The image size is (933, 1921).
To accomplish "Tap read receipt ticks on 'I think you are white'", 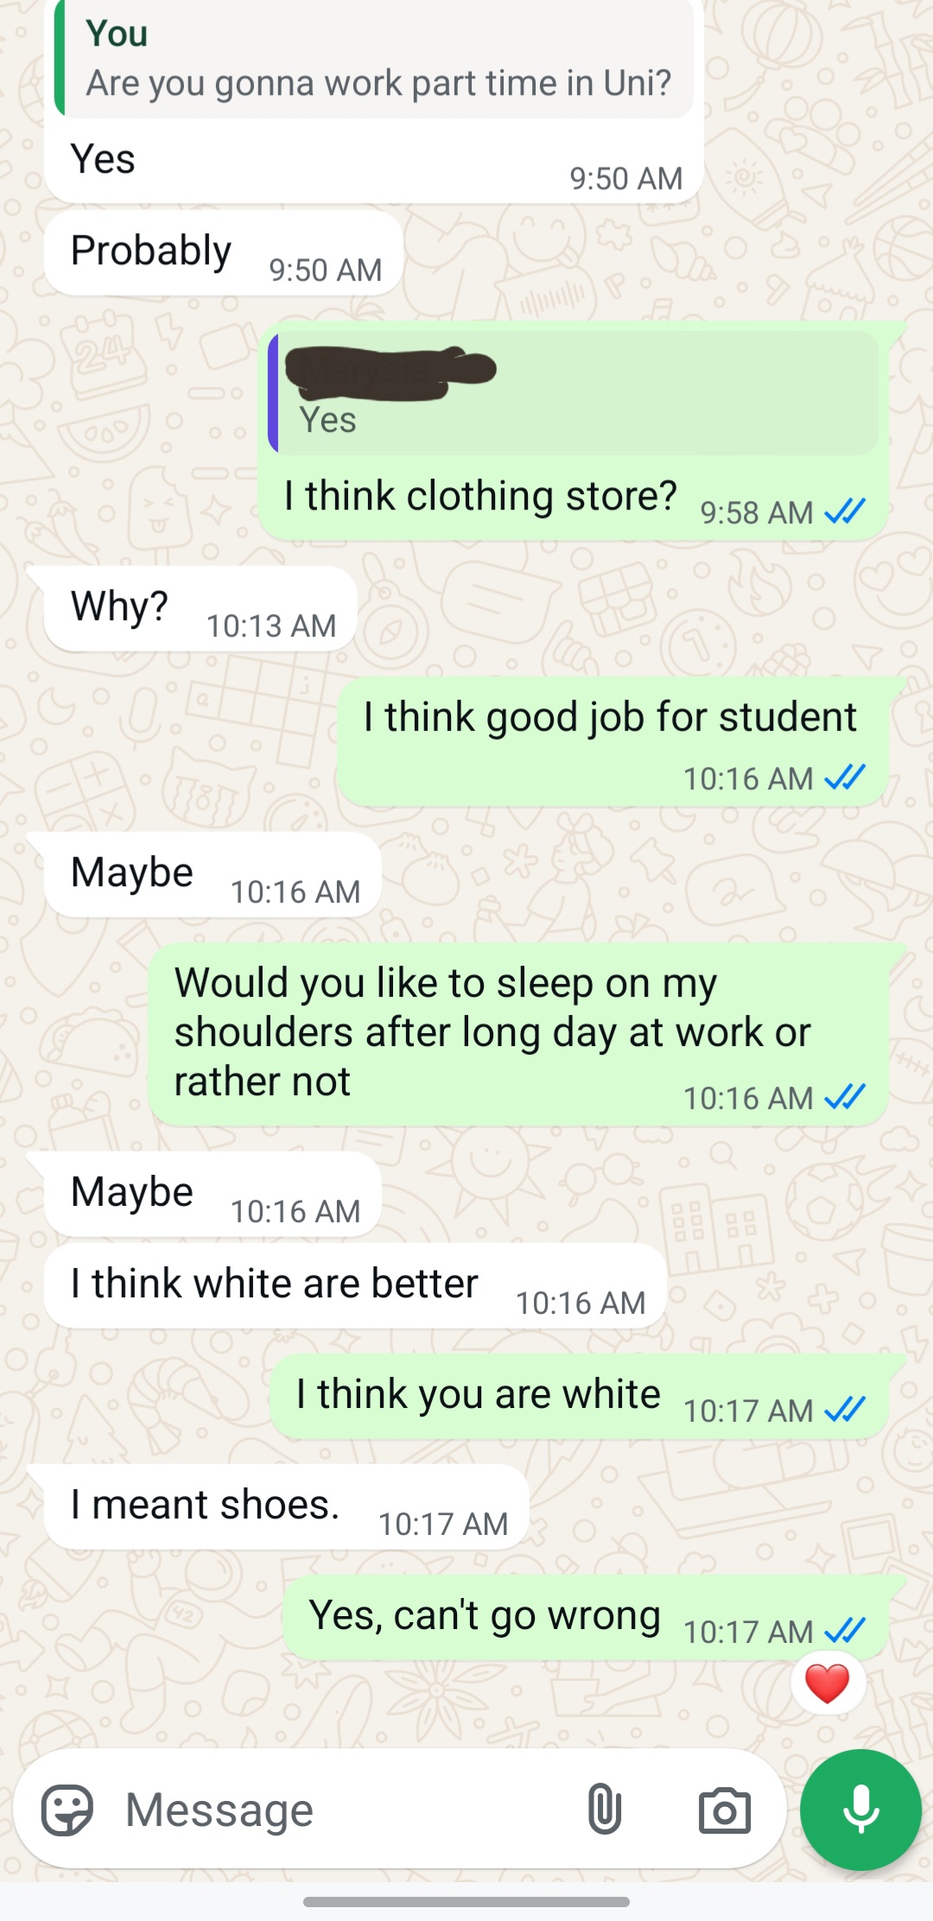I will [845, 1411].
